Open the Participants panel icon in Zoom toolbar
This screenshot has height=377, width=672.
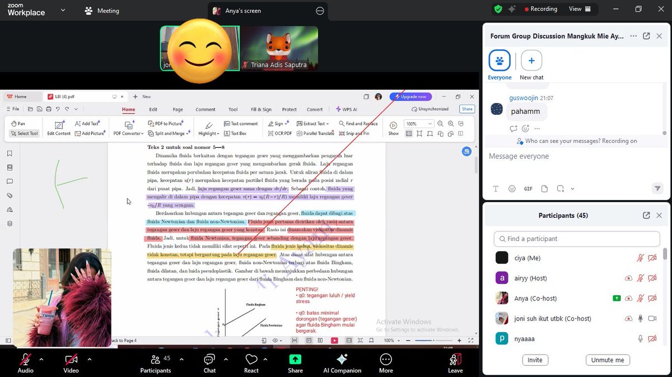coord(155,360)
